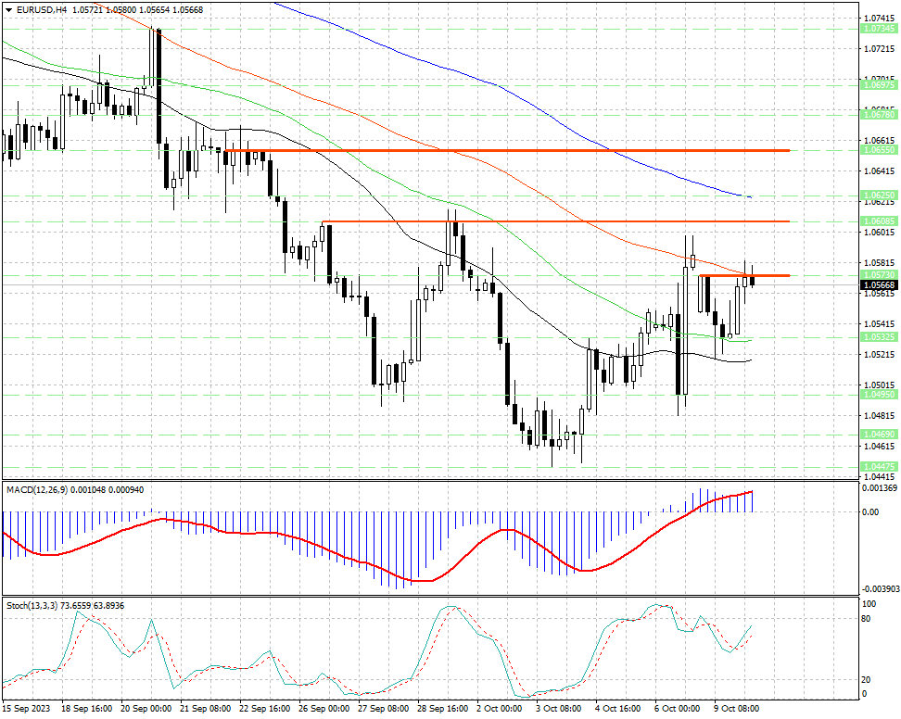This screenshot has width=901, height=719.
Task: Click the 27 Sep 08:00 time label
Action: point(383,708)
